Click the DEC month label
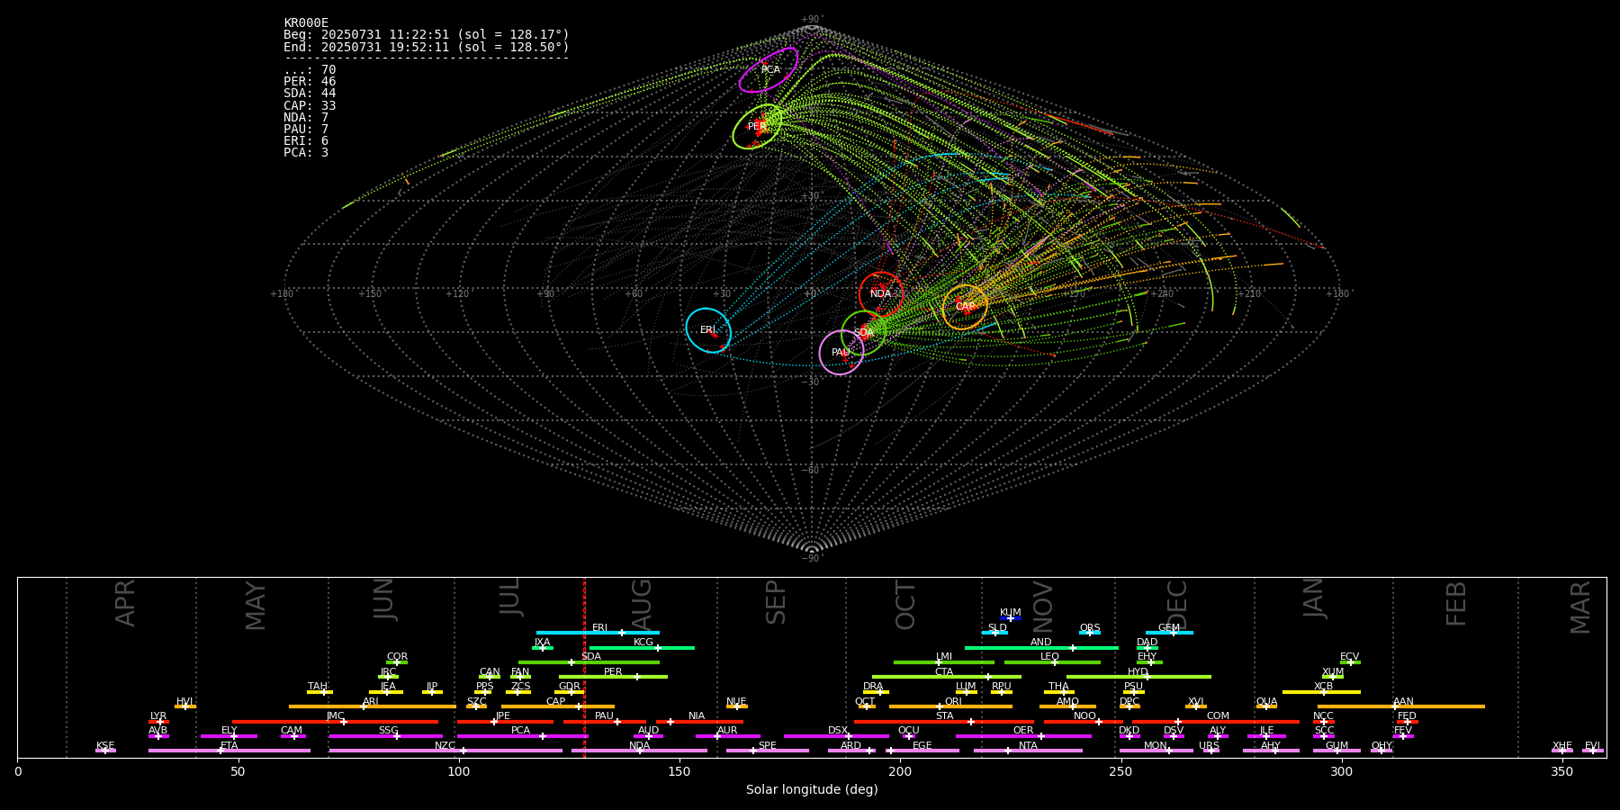Screen dimensions: 1620x810 click(1177, 606)
